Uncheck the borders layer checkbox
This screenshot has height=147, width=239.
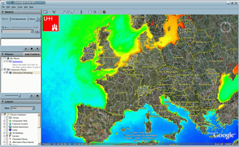[7, 136]
